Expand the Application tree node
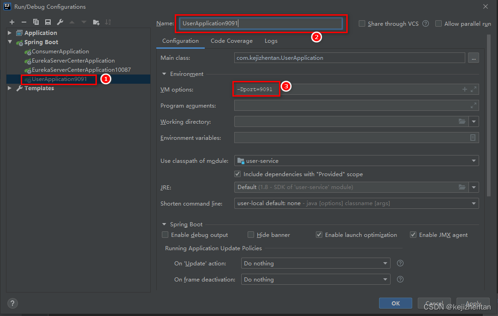 point(10,33)
